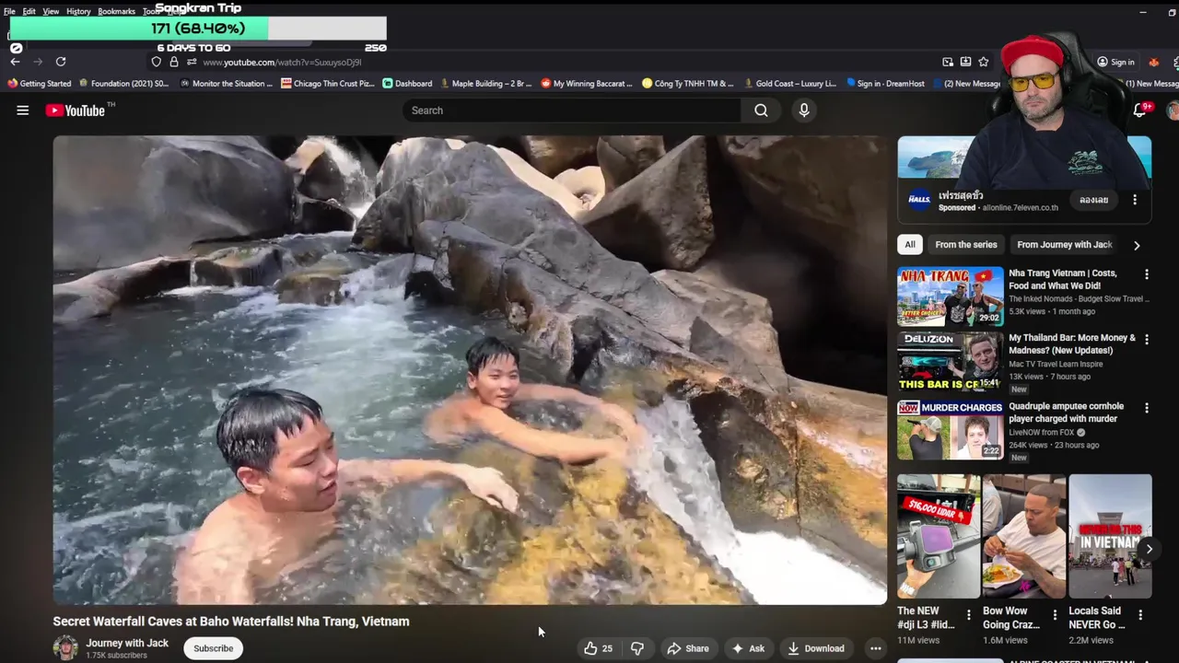Image resolution: width=1179 pixels, height=663 pixels.
Task: Click the magnifier search button
Action: tap(761, 110)
